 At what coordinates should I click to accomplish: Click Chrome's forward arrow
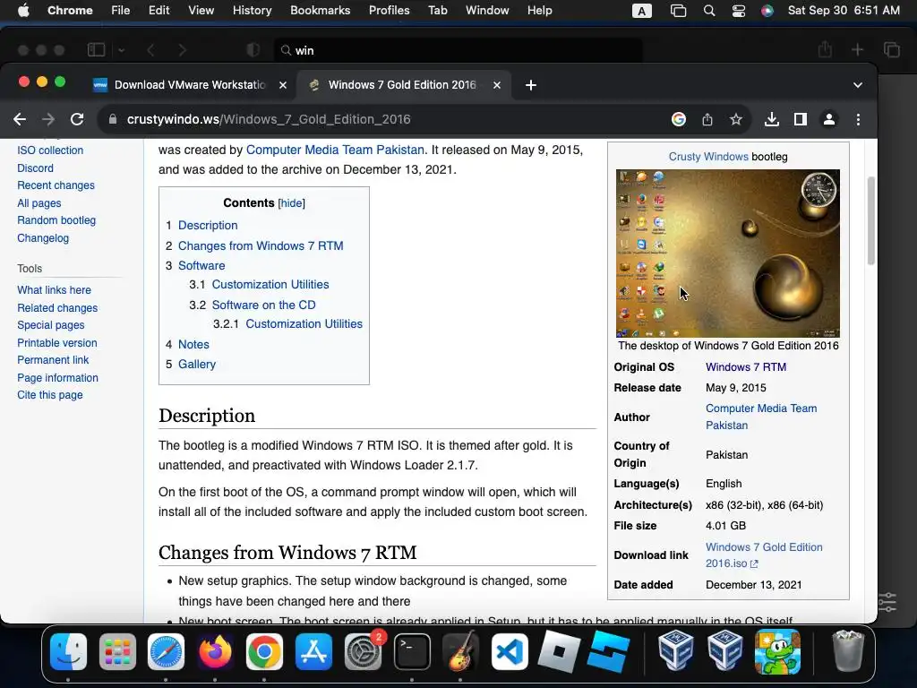click(48, 119)
